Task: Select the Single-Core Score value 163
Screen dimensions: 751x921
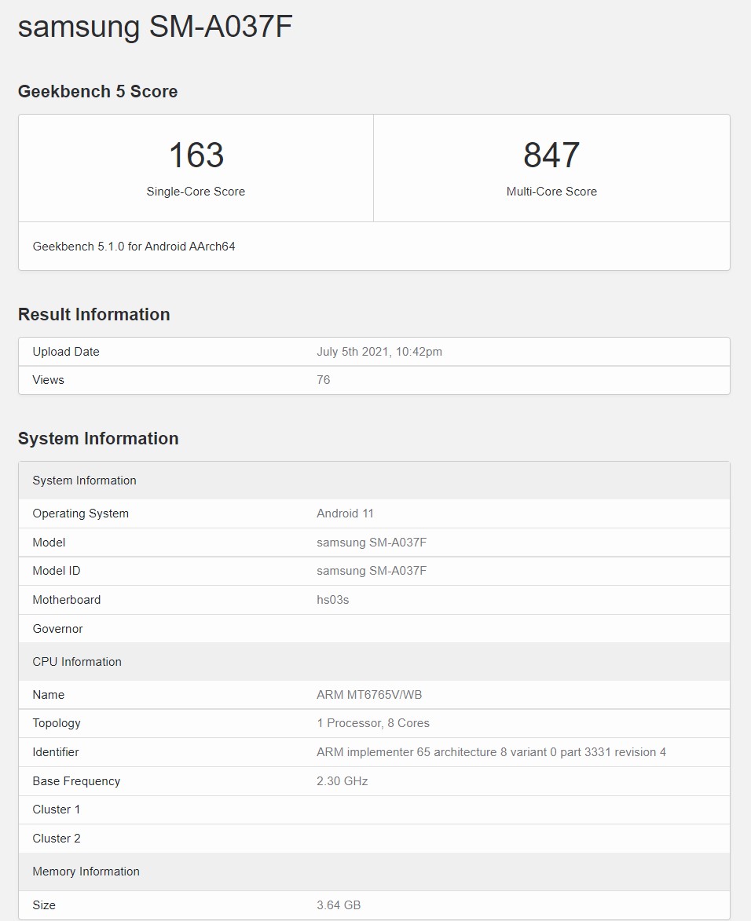Action: click(196, 155)
